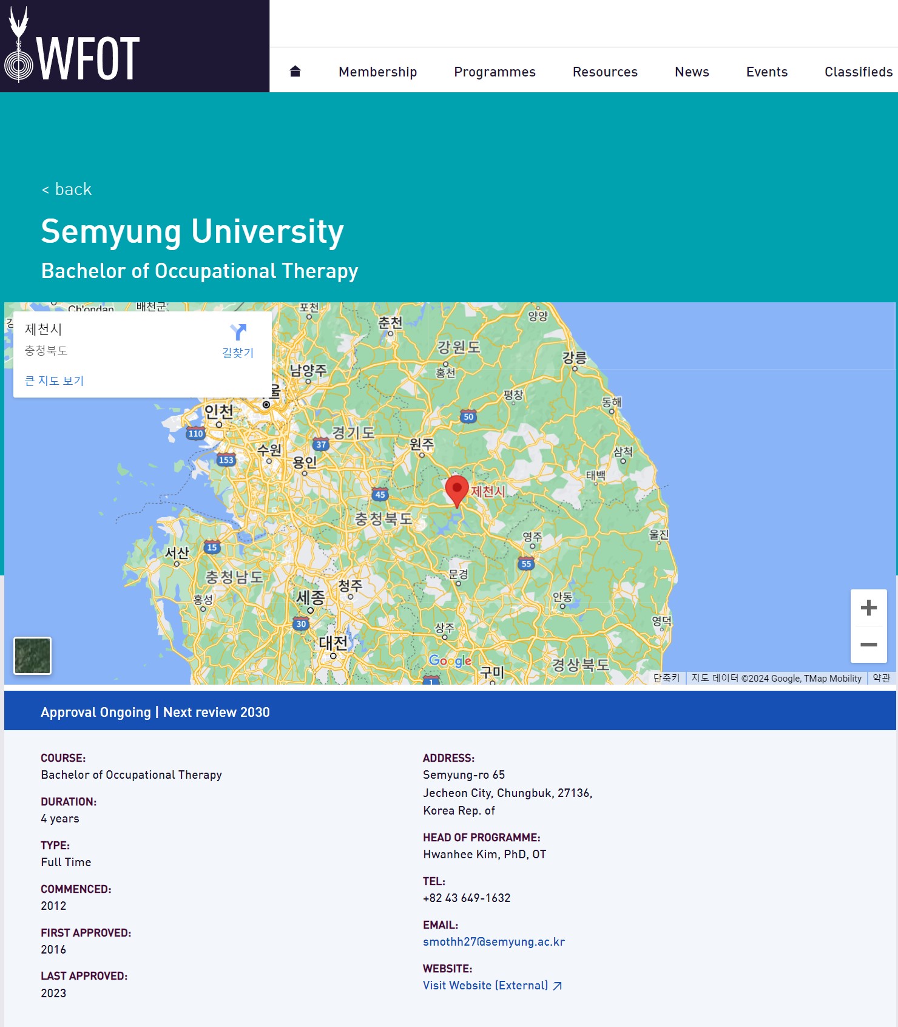The image size is (898, 1027).
Task: Open the Membership menu
Action: [377, 72]
